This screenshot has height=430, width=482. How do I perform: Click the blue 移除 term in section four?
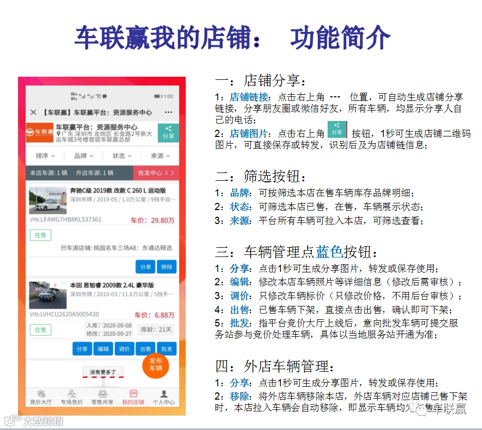pyautogui.click(x=239, y=396)
